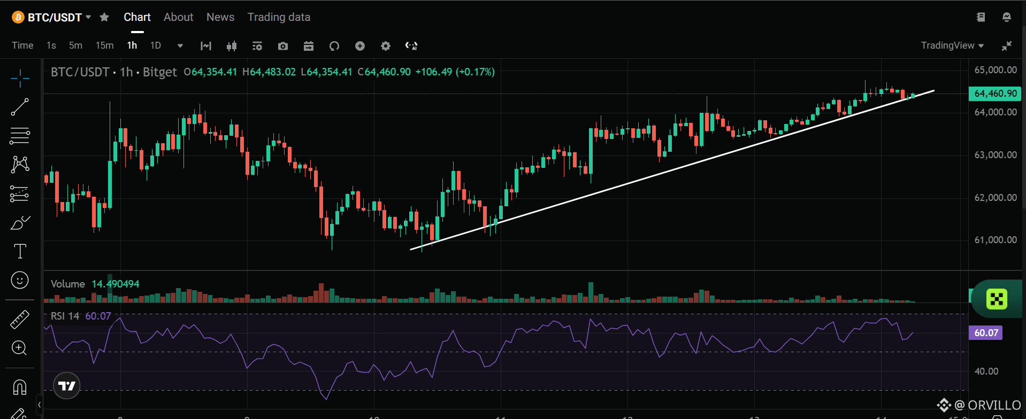Open the TradingView chart source dropdown
The width and height of the screenshot is (1026, 419).
pos(952,45)
